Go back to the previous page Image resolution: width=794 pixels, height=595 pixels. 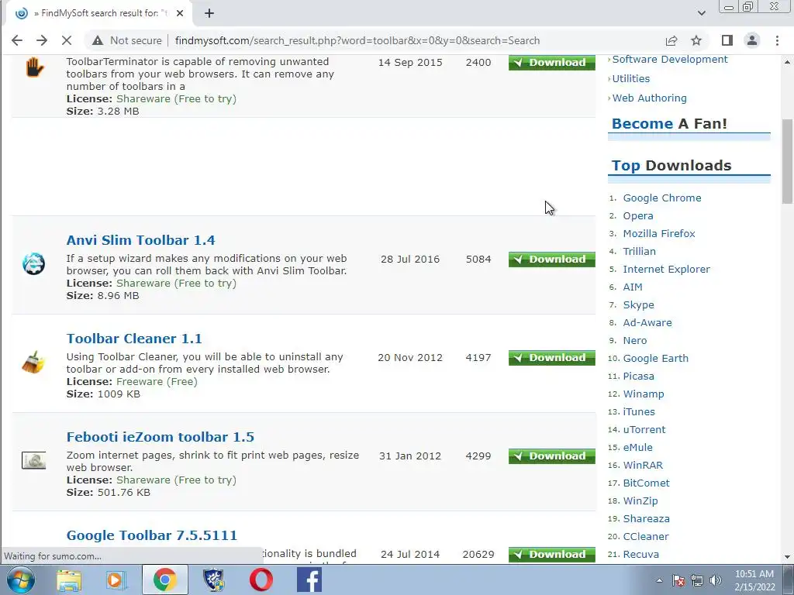coord(17,40)
